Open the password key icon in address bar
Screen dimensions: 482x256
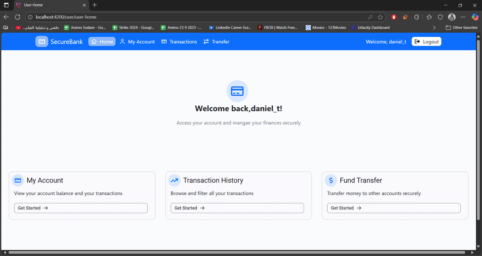[x=370, y=17]
